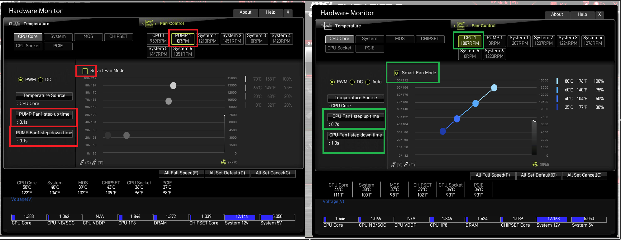Click CPU Core 1.388 voltage in left window
This screenshot has height=240, width=621.
[x=29, y=217]
